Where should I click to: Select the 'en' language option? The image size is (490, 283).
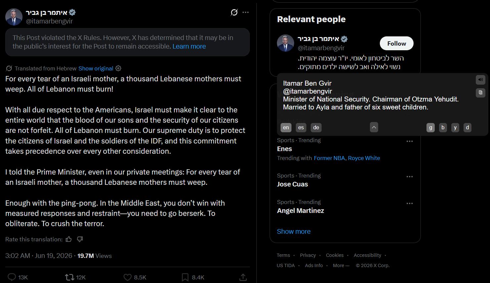(x=286, y=128)
